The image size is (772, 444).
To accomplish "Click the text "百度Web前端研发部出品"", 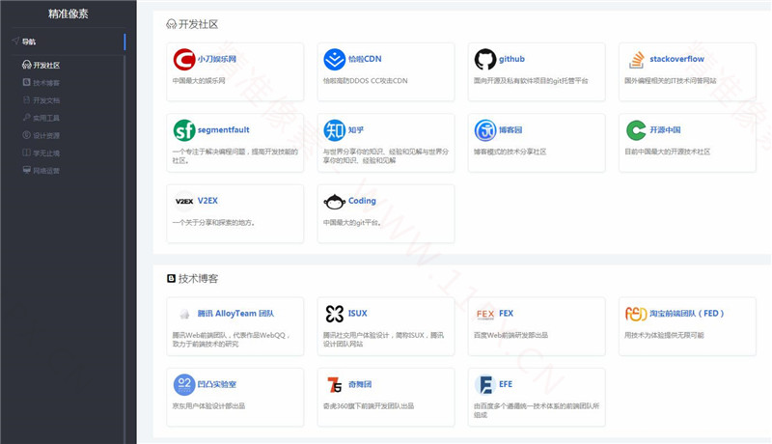I will 510,335.
